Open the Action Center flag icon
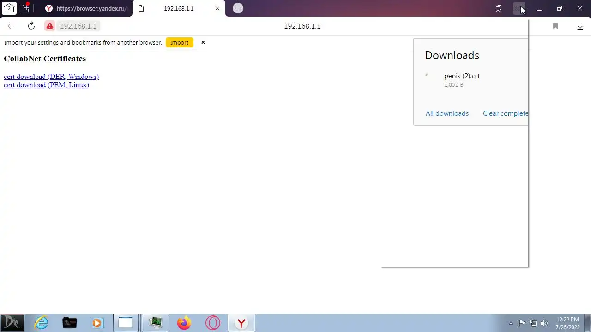Screen dimensions: 591x332 [x=522, y=323]
